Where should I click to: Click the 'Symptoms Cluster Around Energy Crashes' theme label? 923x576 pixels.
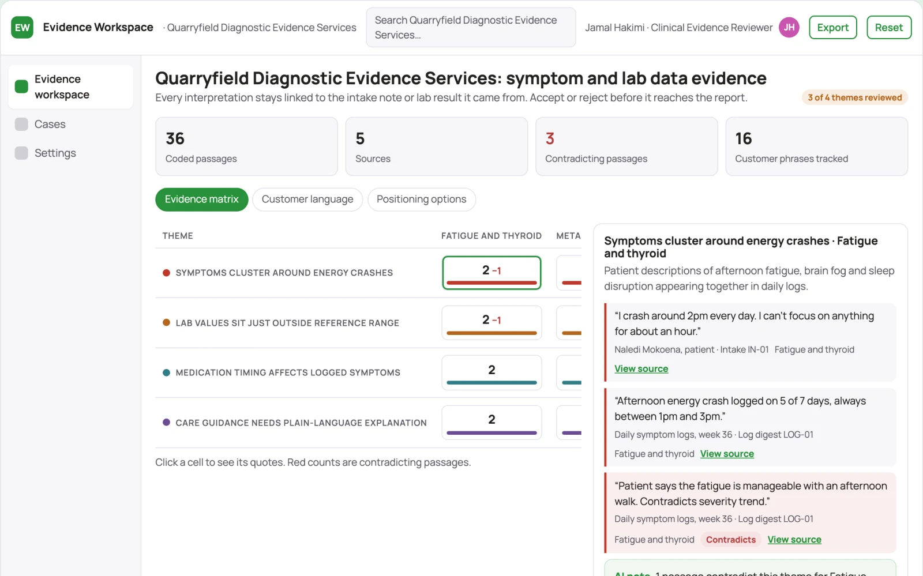coord(284,273)
